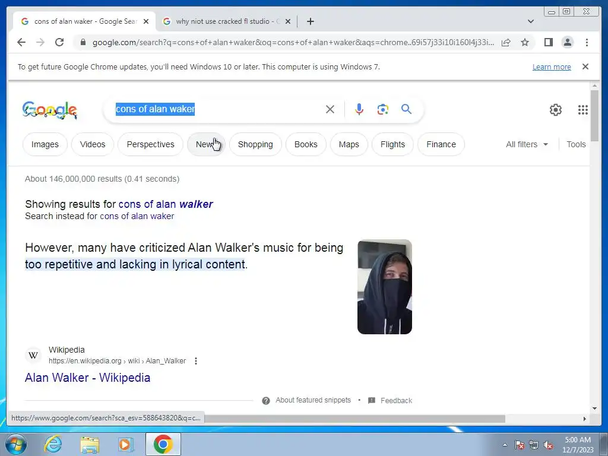Image resolution: width=608 pixels, height=456 pixels.
Task: Switch to the Shopping filter
Action: click(x=255, y=144)
